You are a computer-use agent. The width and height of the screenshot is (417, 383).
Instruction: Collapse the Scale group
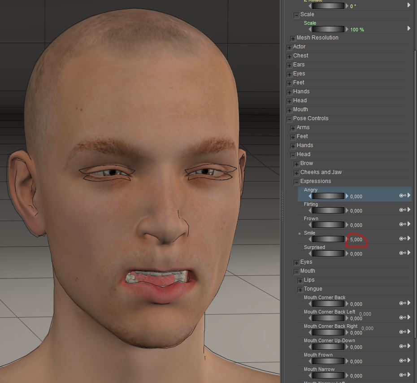pos(296,15)
